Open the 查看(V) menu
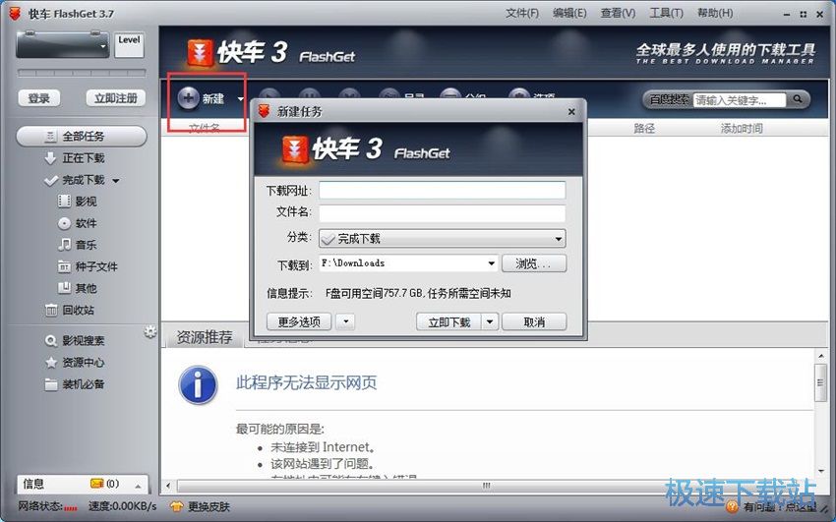The height and width of the screenshot is (522, 836). (x=618, y=14)
